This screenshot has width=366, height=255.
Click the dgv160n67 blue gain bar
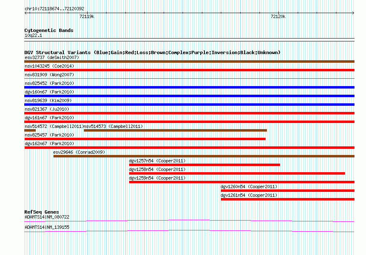pos(189,96)
